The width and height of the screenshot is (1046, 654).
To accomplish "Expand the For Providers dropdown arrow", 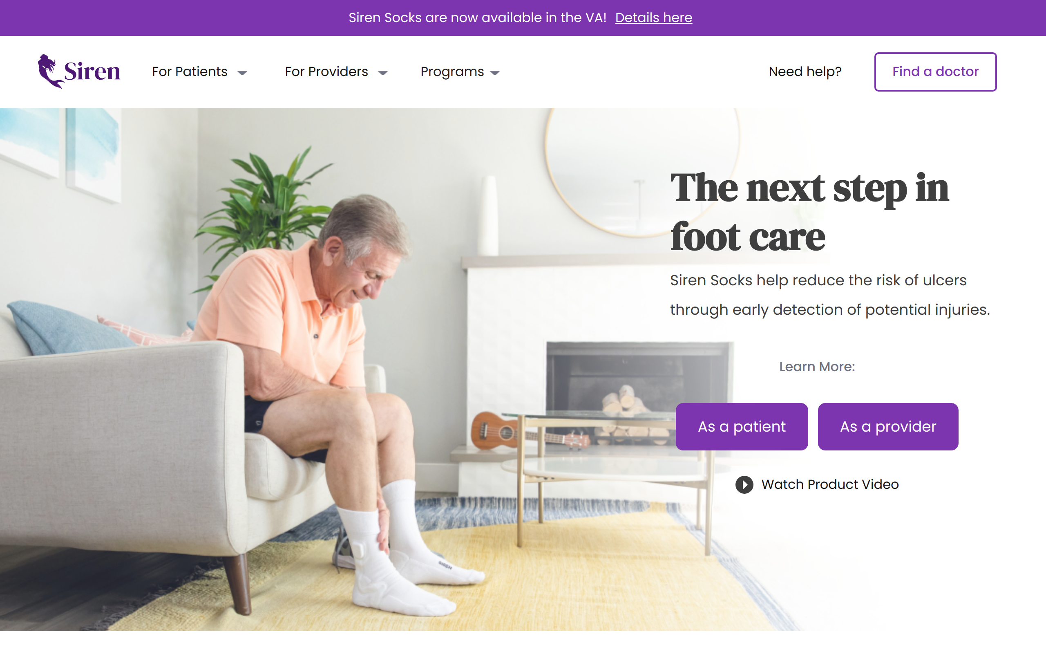I will [x=382, y=73].
